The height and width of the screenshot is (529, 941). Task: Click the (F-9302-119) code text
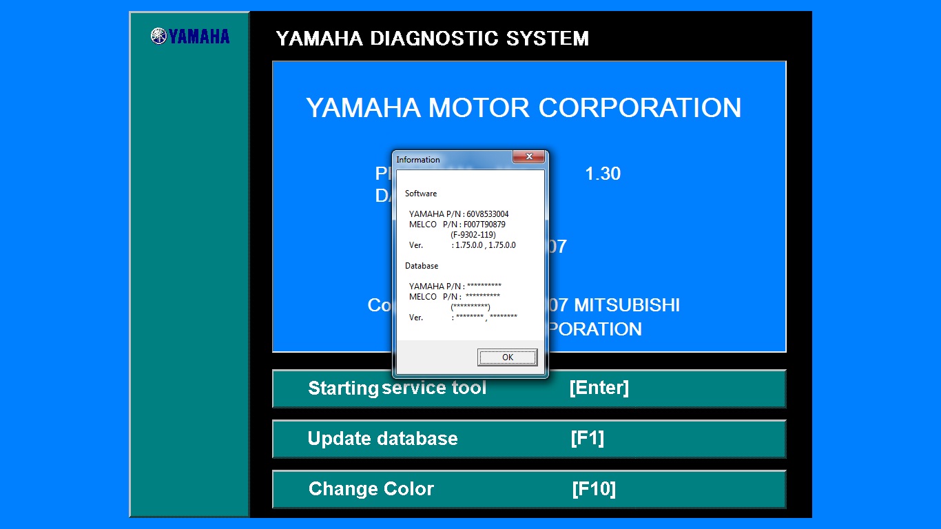(473, 235)
